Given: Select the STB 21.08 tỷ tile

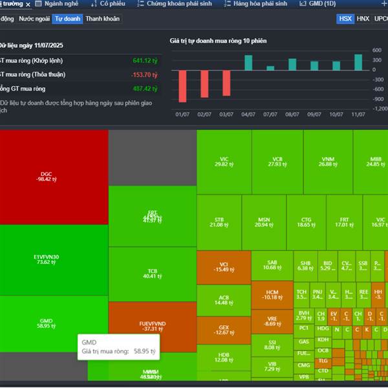Looking at the screenshot, I should [219, 222].
